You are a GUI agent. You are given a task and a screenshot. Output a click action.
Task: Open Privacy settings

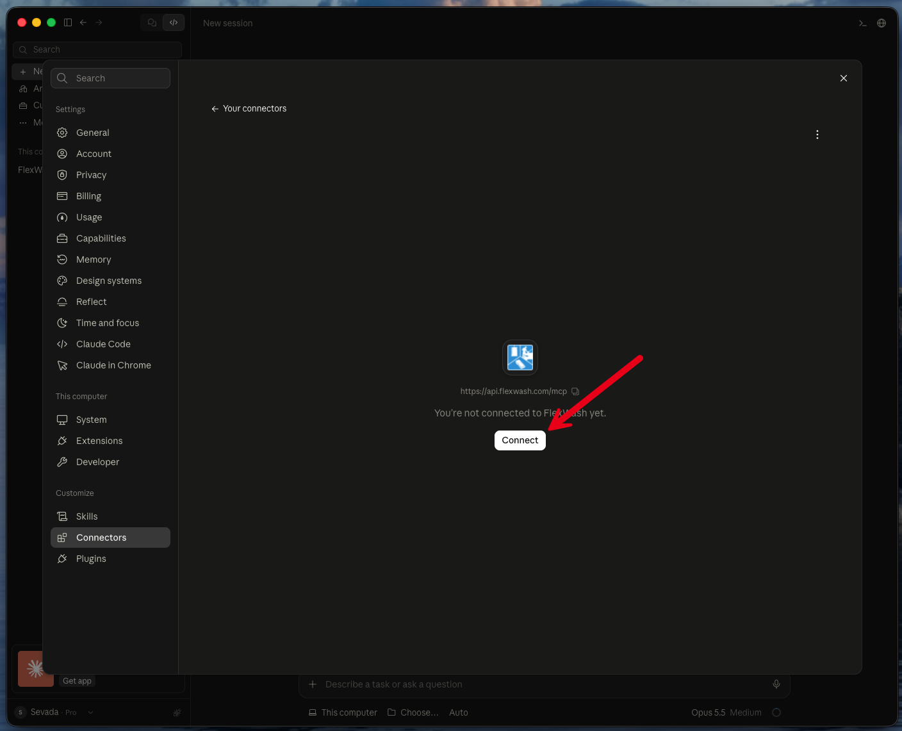point(110,175)
